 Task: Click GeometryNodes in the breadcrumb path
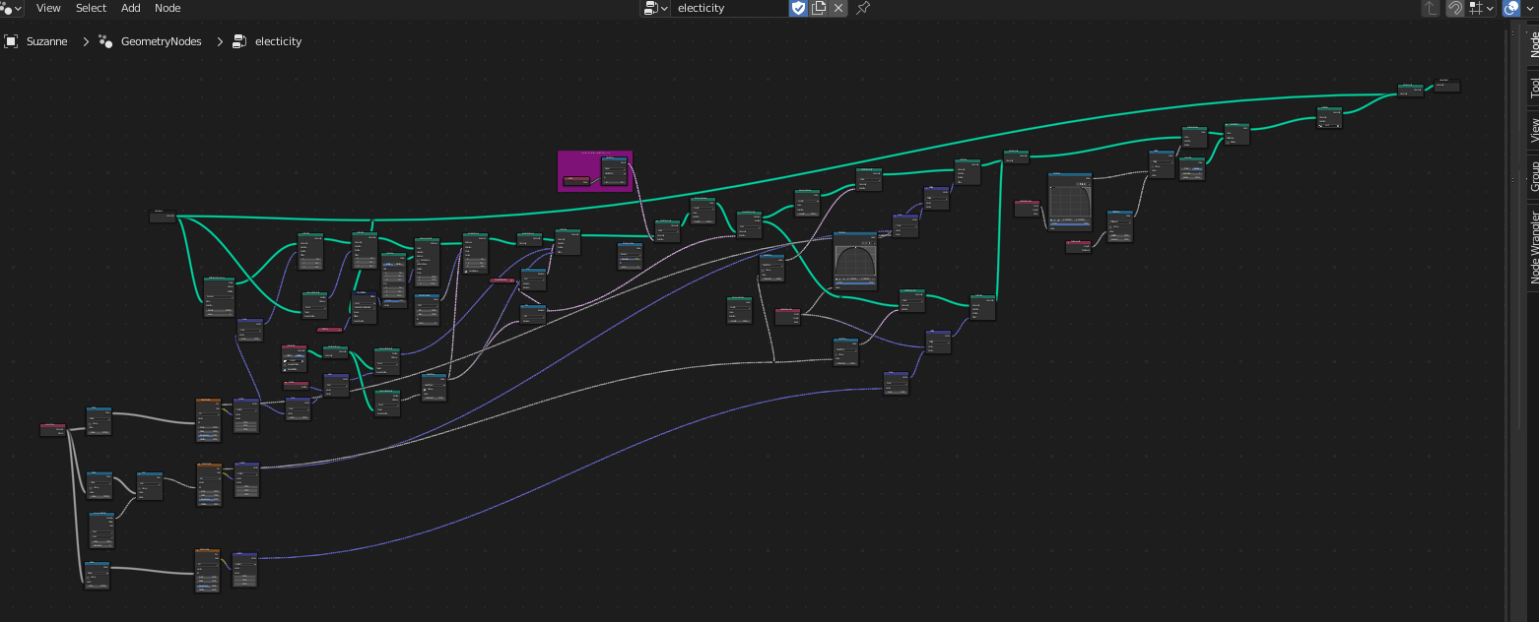coord(161,41)
